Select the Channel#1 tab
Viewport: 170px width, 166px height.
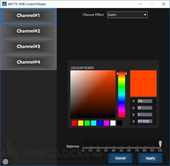(28, 15)
